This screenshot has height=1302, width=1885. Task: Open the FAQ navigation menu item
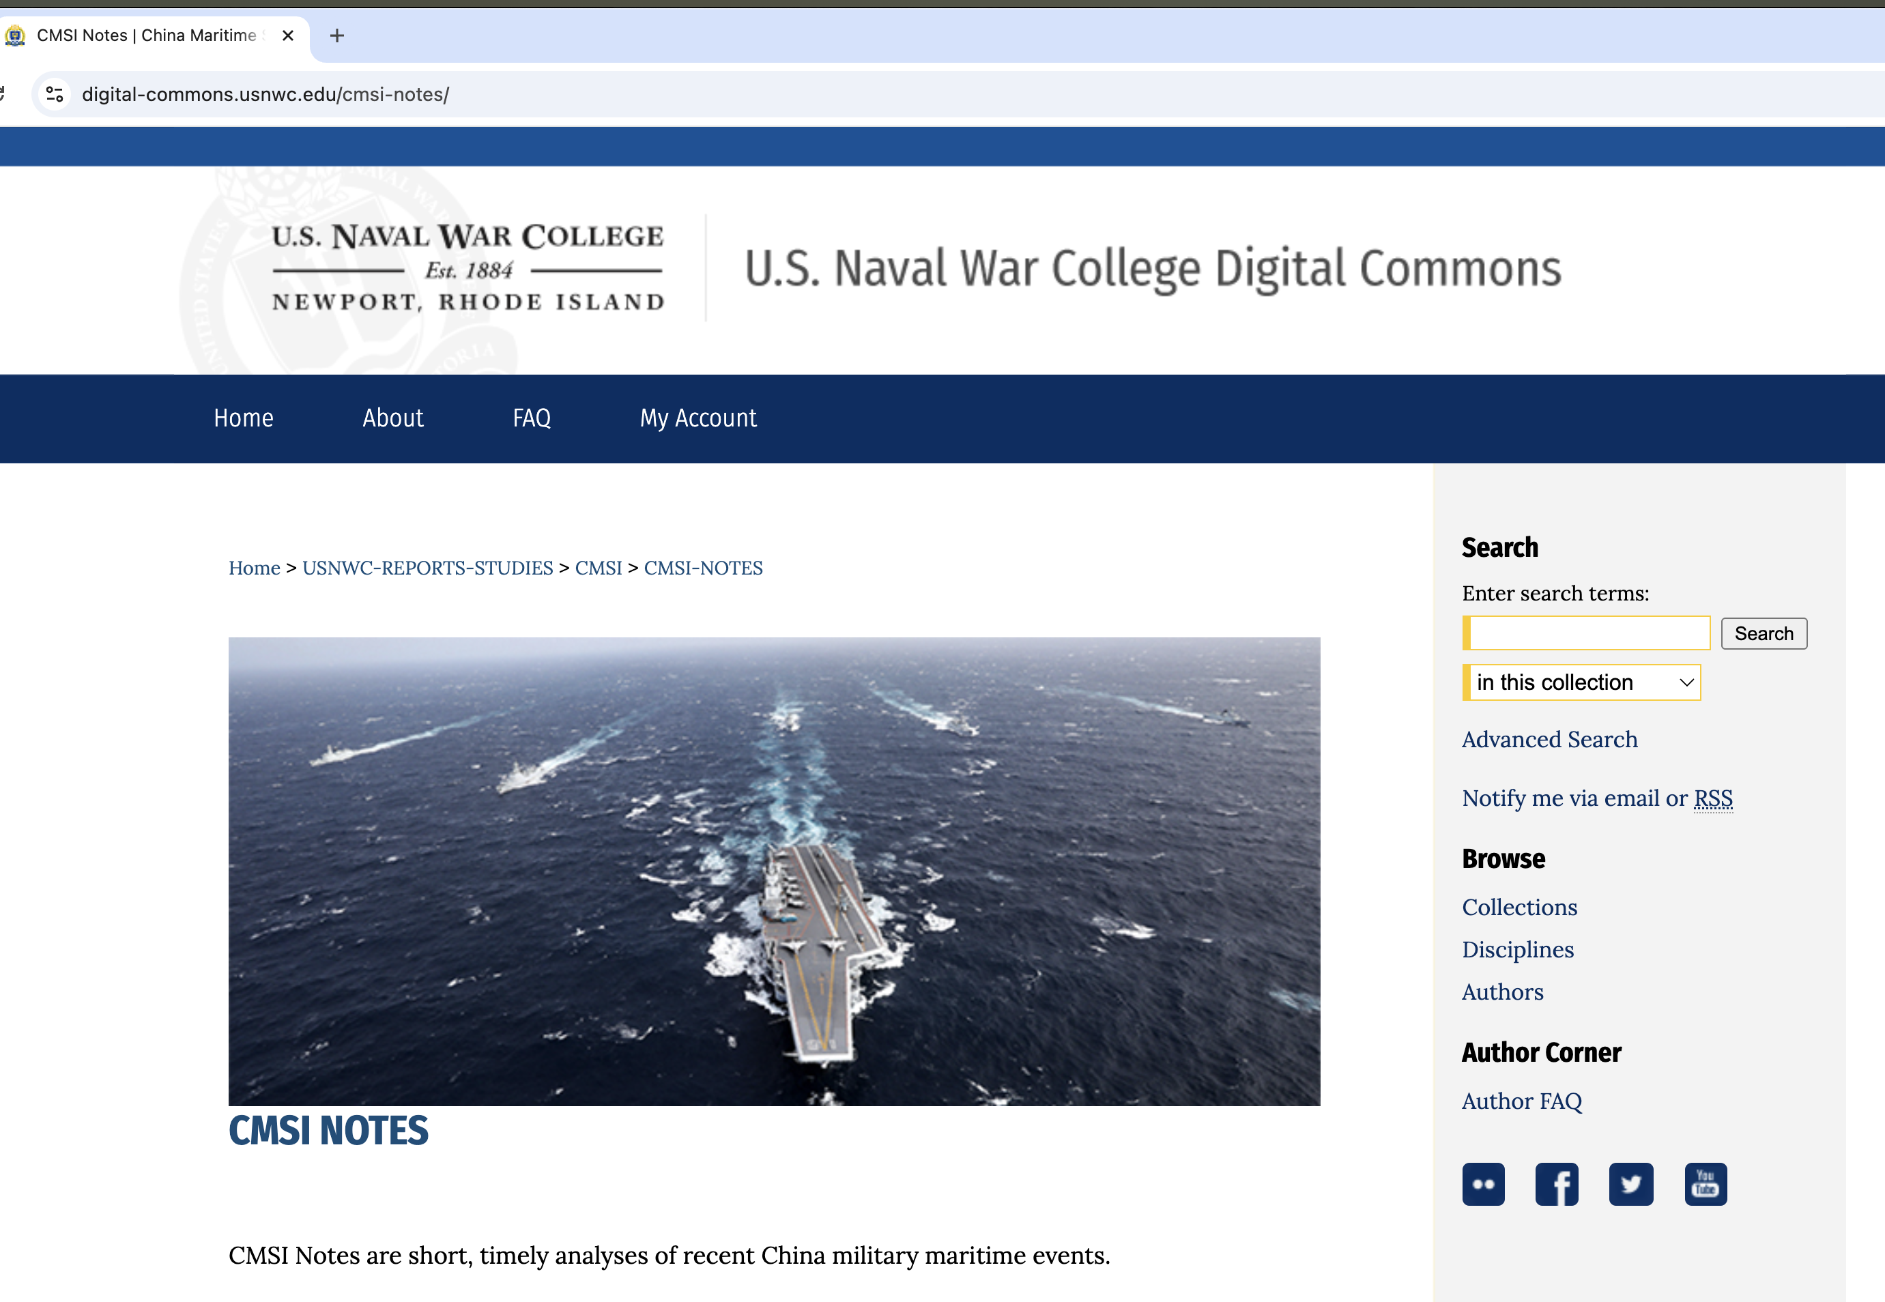pyautogui.click(x=532, y=418)
